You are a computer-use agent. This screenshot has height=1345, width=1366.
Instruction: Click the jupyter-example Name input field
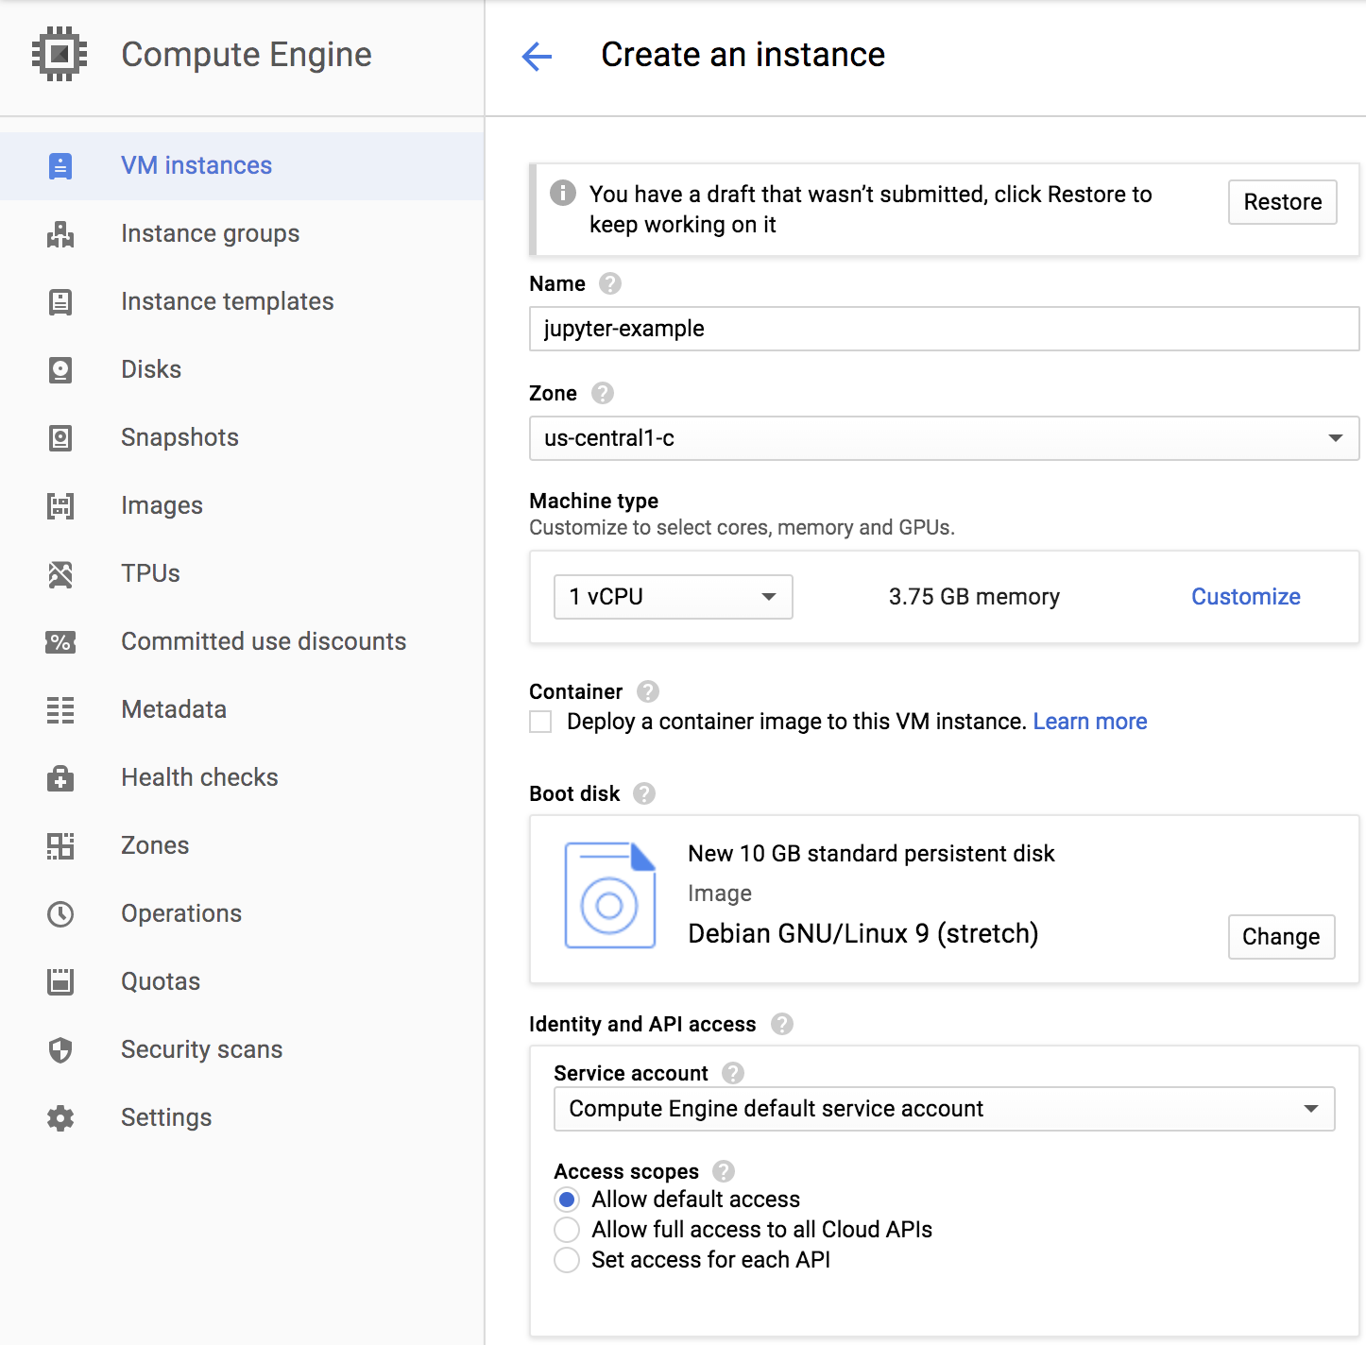943,329
